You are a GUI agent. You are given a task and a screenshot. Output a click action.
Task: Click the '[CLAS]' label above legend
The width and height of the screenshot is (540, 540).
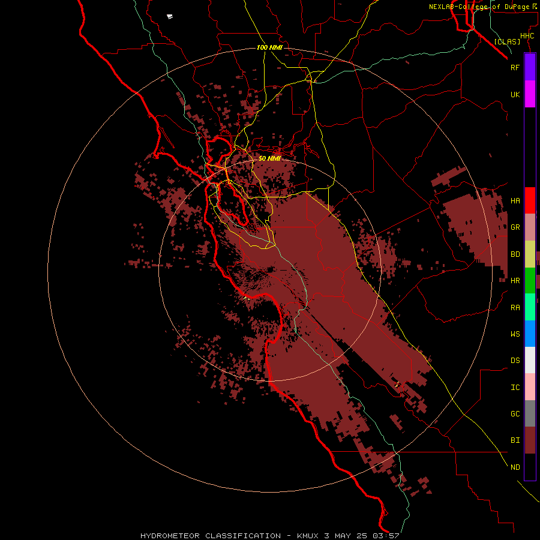[507, 41]
